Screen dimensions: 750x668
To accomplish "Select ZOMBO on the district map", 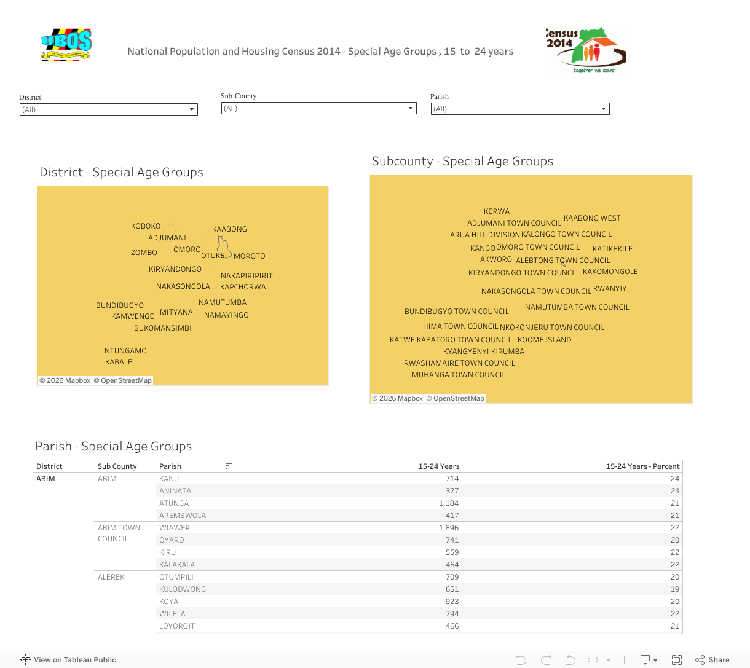I will (x=144, y=253).
